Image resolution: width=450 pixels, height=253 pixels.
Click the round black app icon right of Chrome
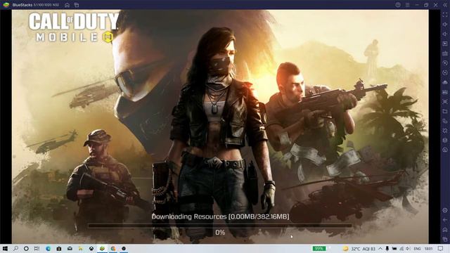coord(124,248)
